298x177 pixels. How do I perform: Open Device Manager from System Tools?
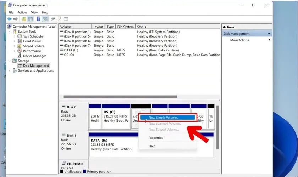tap(34, 56)
